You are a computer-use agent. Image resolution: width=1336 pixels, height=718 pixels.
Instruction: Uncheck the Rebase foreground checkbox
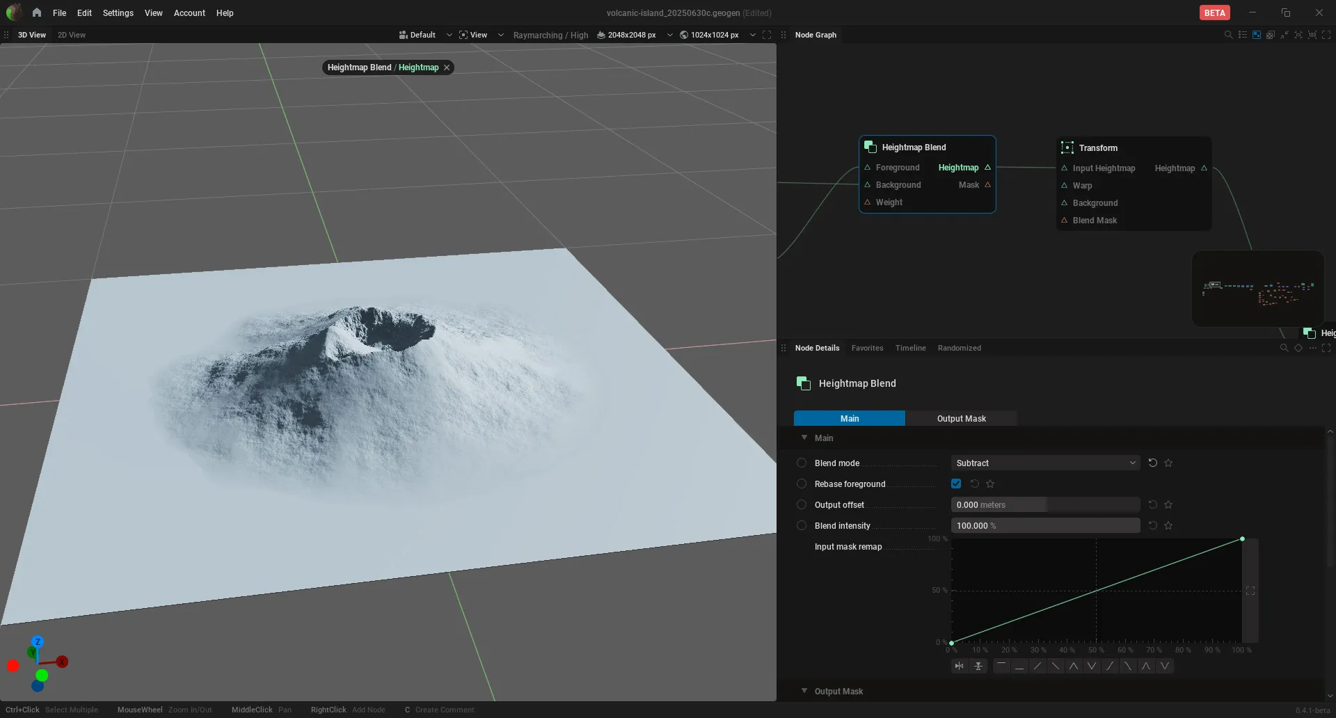[956, 484]
